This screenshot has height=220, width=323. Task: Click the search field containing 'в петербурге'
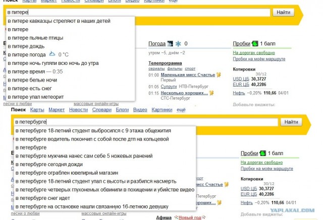146,122
